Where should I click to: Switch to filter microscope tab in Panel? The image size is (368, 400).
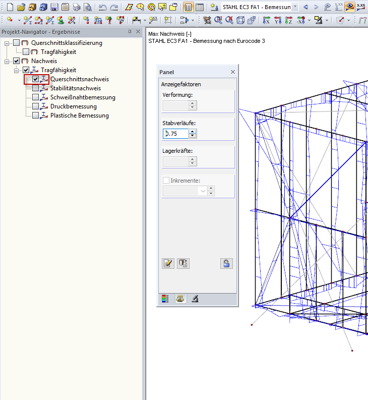point(195,299)
